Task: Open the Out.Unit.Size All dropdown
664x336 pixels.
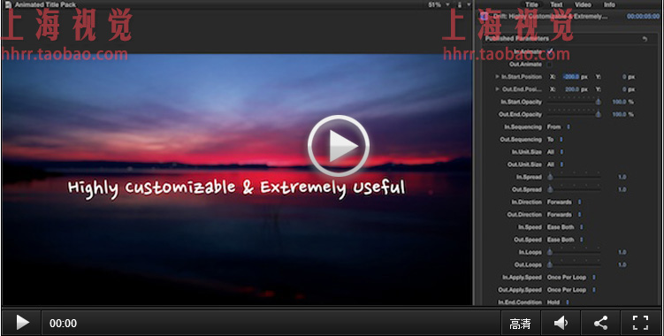Action: (554, 164)
